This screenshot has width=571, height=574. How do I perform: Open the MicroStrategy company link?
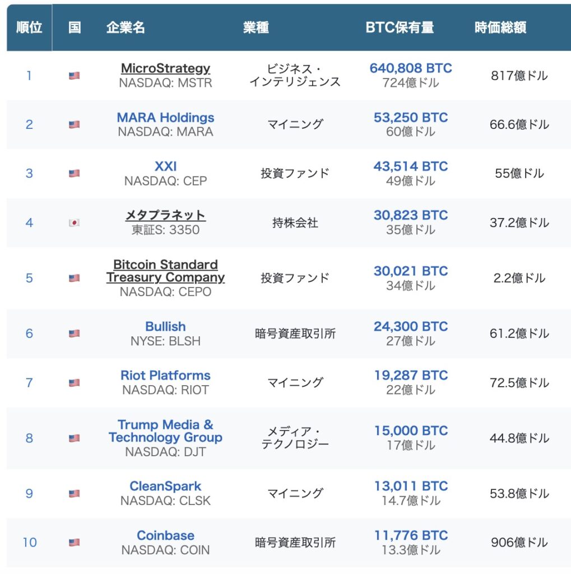click(165, 68)
